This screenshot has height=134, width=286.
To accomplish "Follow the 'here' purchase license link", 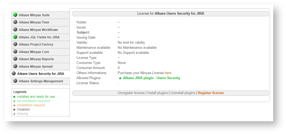I will 168,73.
